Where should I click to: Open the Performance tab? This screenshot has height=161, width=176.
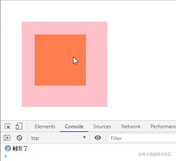[163, 126]
